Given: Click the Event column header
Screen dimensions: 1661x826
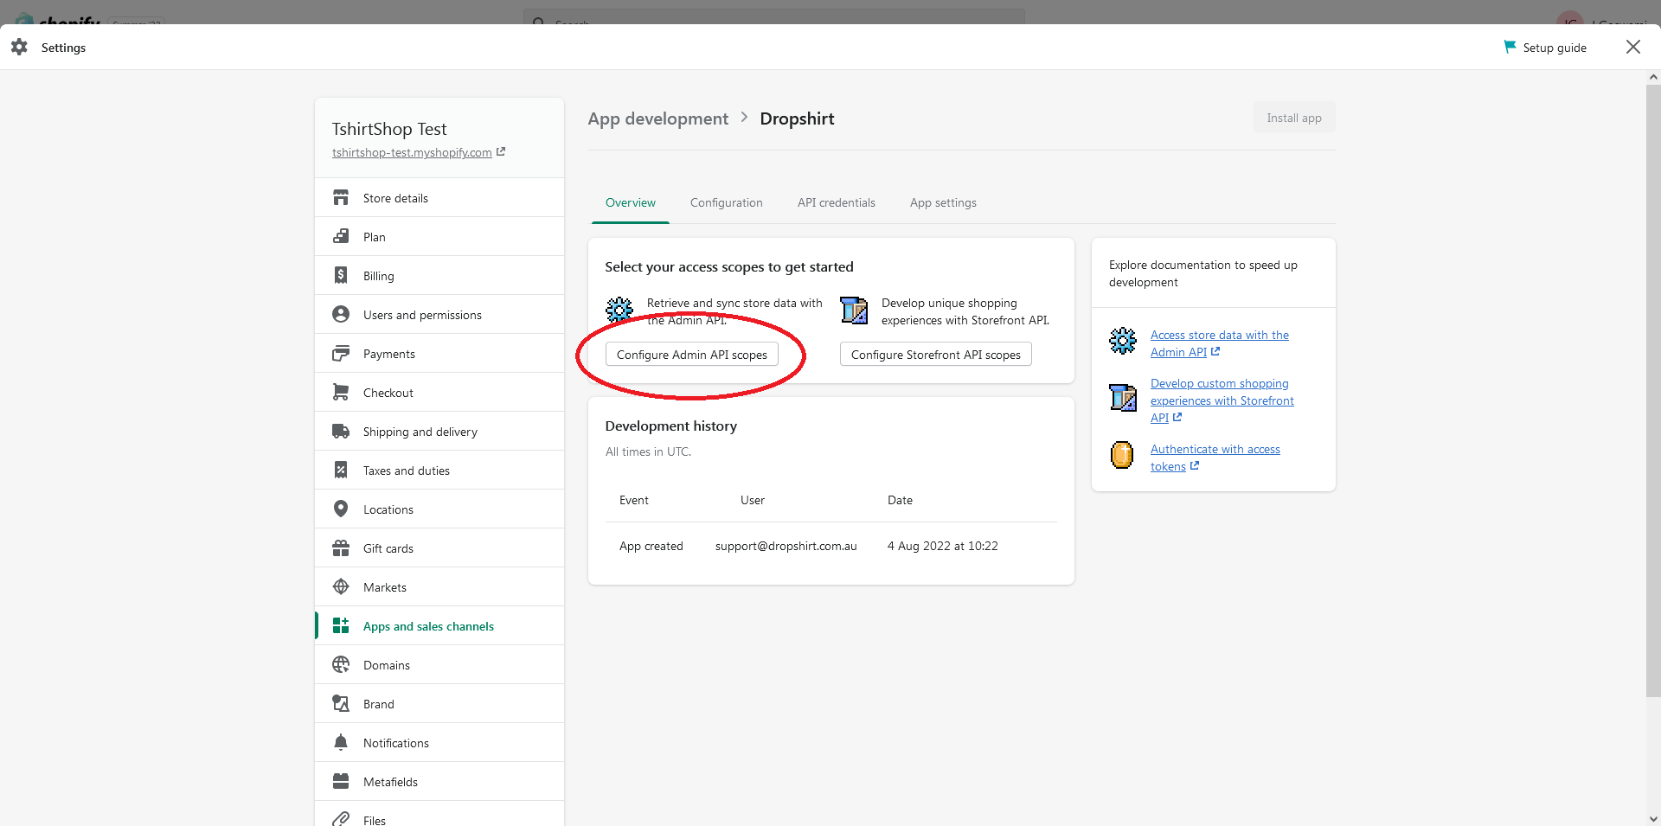Looking at the screenshot, I should [x=634, y=501].
